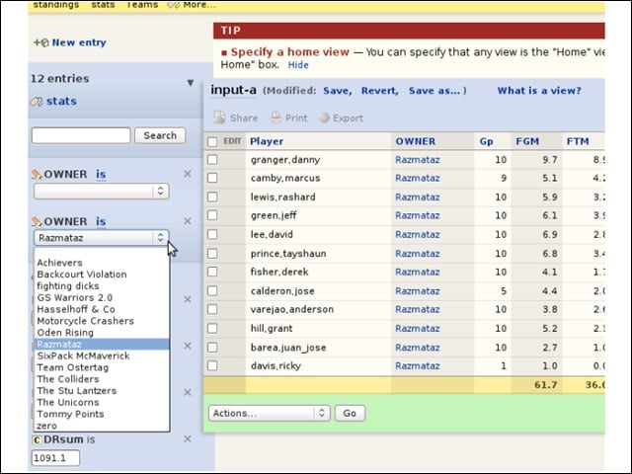
Task: Click the Save link for the view
Action: 337,91
